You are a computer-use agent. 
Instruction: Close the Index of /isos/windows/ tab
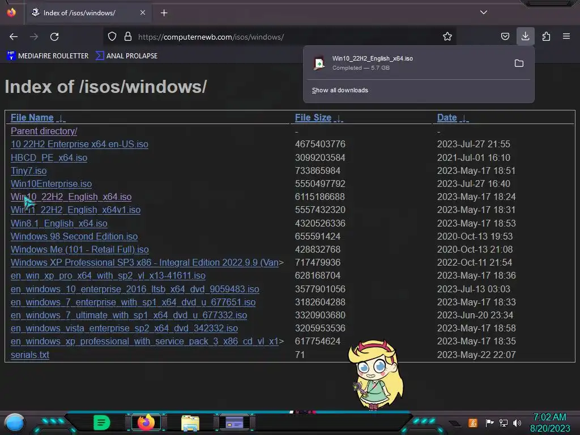click(143, 12)
